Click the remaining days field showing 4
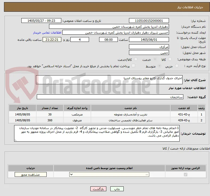This screenshot has width=210, height=196. pos(80,40)
